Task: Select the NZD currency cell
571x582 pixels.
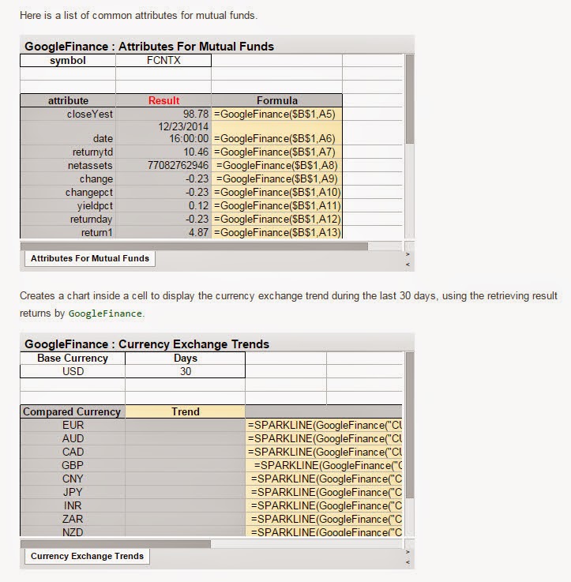Action: click(73, 531)
